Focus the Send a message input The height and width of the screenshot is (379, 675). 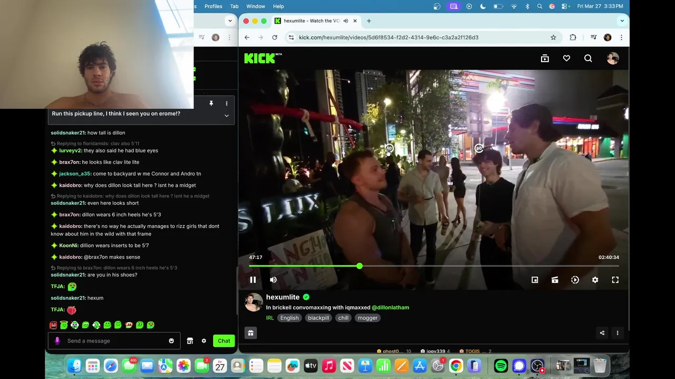(x=114, y=341)
